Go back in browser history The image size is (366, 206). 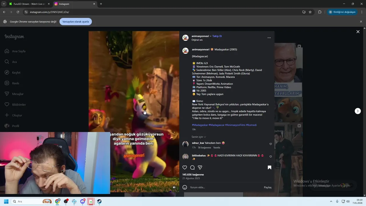(x=4, y=12)
